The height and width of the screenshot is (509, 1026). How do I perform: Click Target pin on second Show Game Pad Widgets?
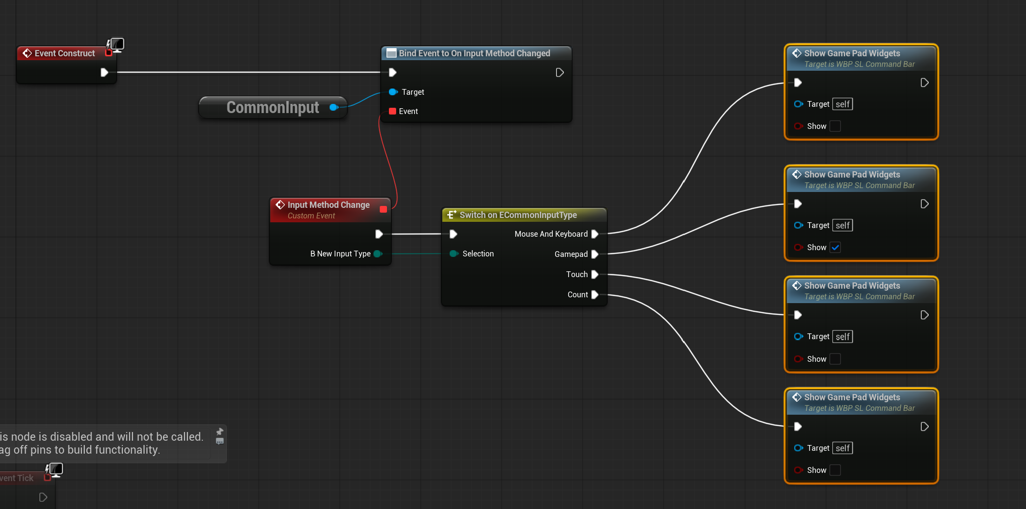click(799, 225)
